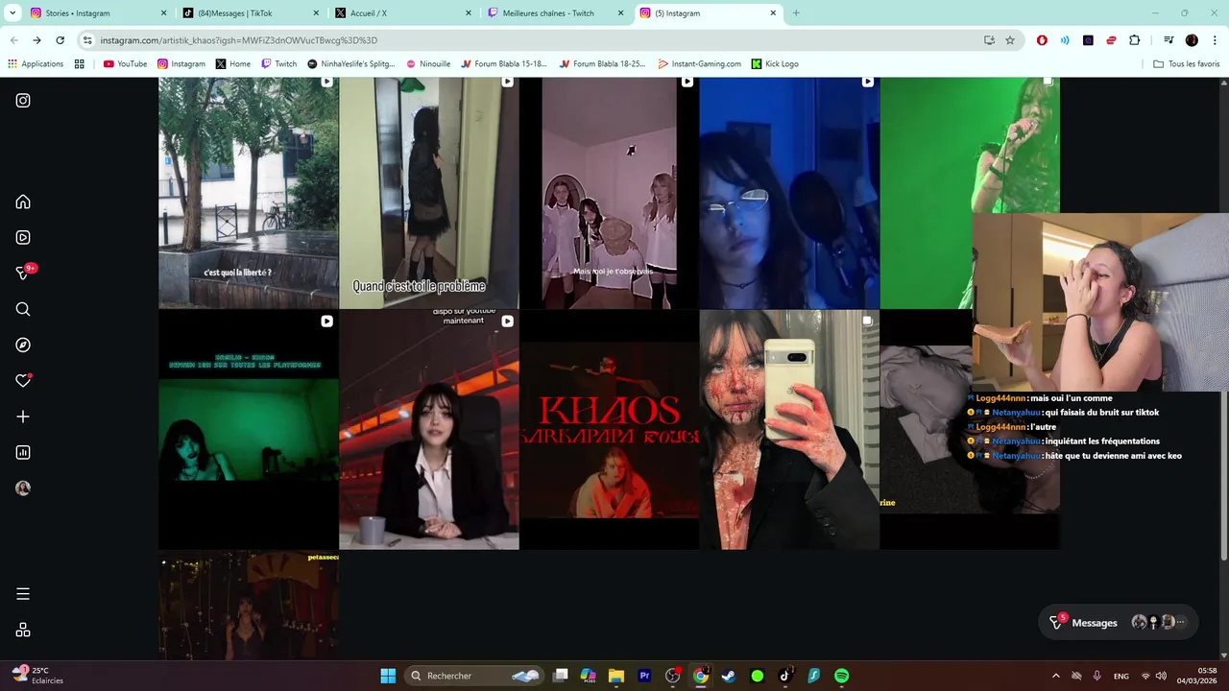Close the 'Accueil / X' tab
1229x691 pixels.
click(x=469, y=13)
